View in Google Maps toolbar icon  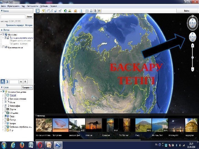[99, 11]
